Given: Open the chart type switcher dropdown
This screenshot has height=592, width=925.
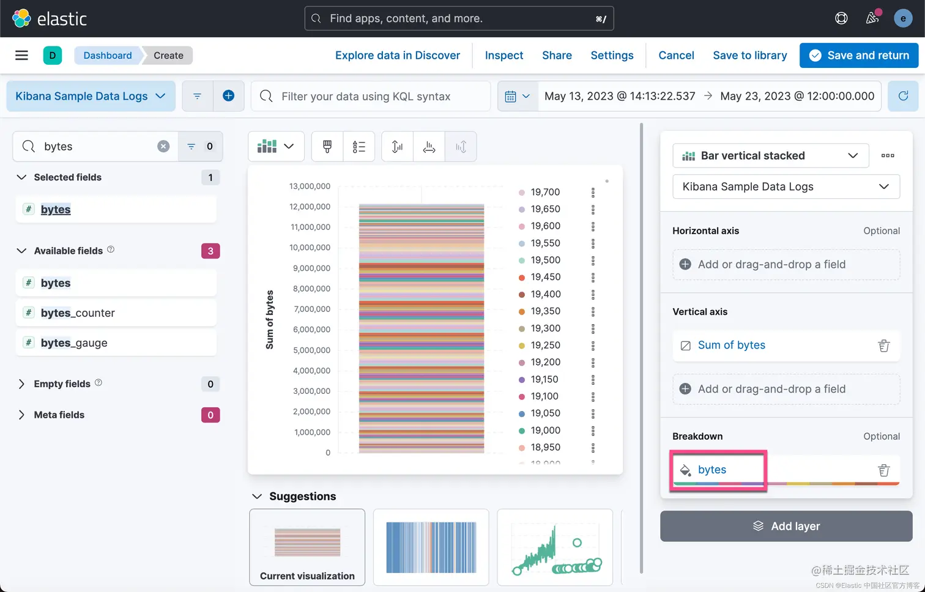Looking at the screenshot, I should (276, 147).
